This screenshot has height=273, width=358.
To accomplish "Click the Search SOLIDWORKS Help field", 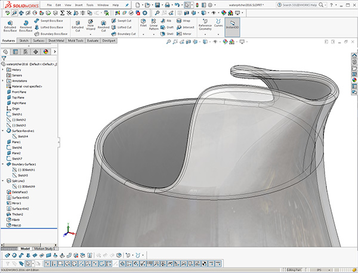I will pos(300,5).
